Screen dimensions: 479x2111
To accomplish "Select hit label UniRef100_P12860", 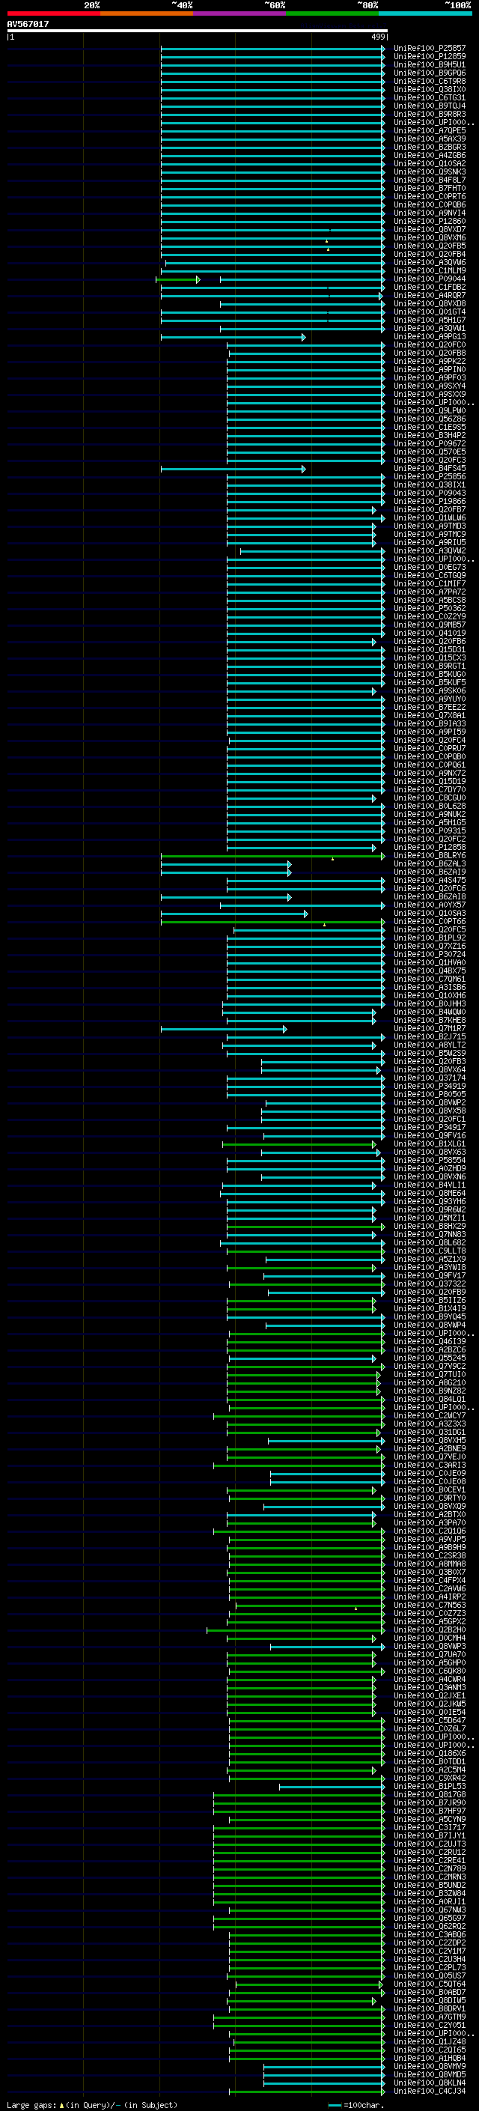I will 429,221.
